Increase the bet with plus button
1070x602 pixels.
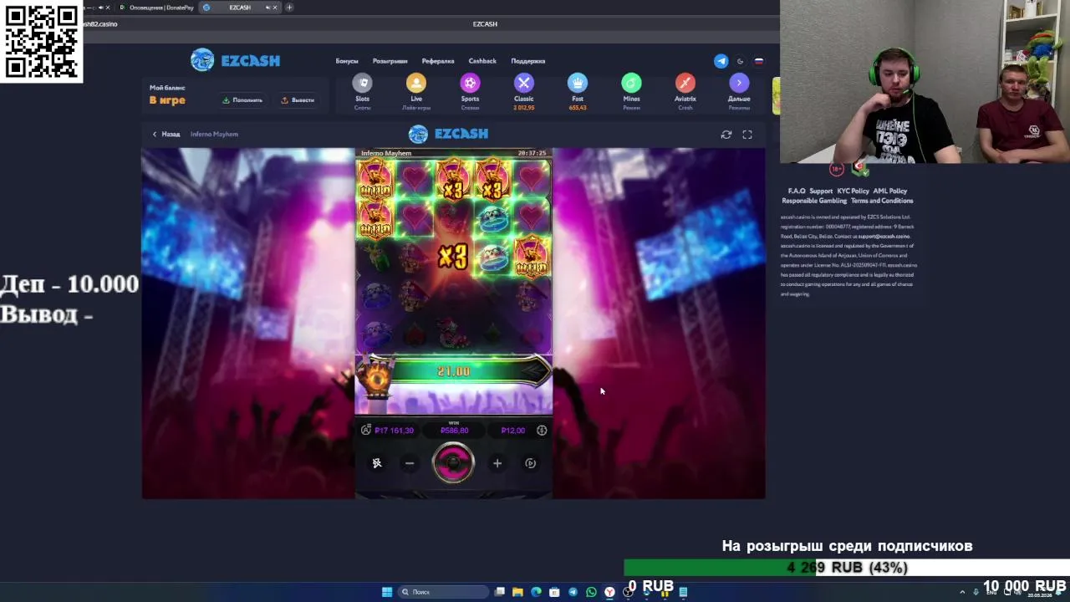(x=497, y=463)
